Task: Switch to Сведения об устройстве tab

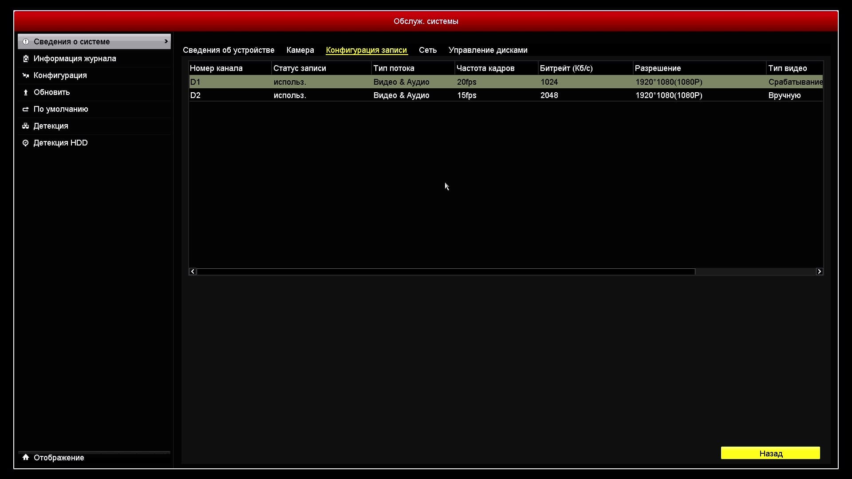Action: click(x=229, y=50)
